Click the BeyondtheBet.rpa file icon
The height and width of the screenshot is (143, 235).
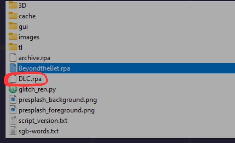pyautogui.click(x=13, y=68)
